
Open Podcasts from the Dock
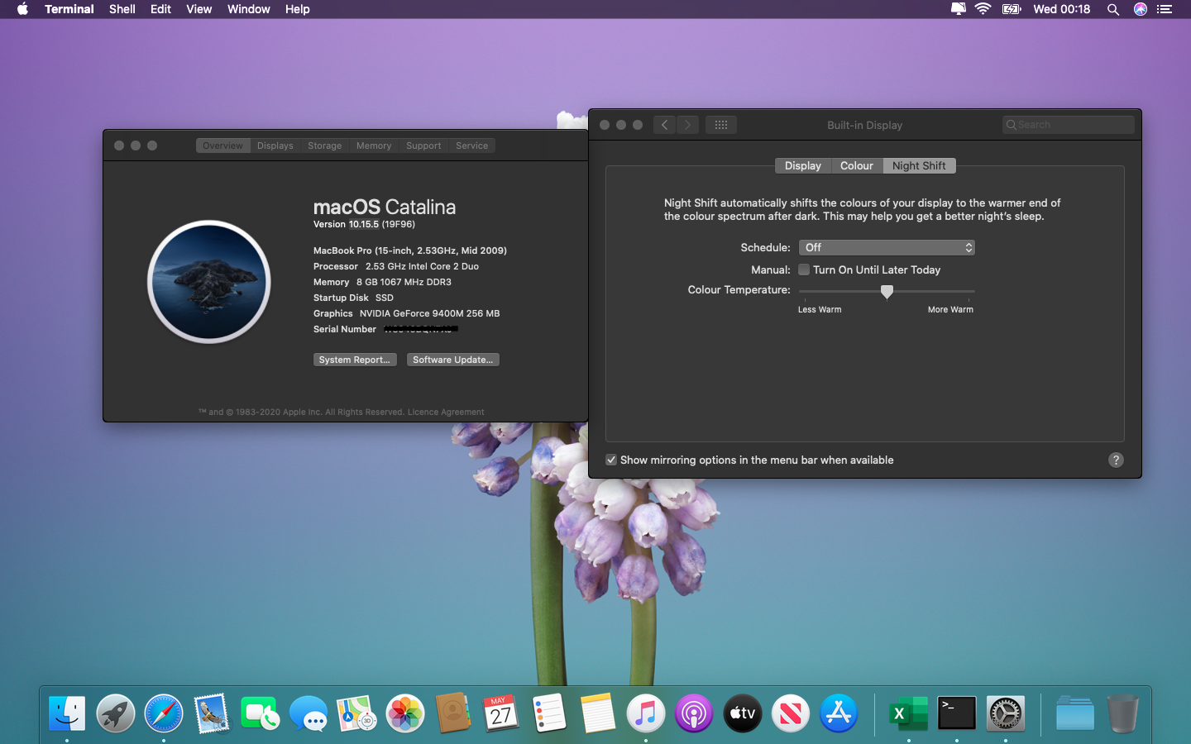pyautogui.click(x=694, y=713)
